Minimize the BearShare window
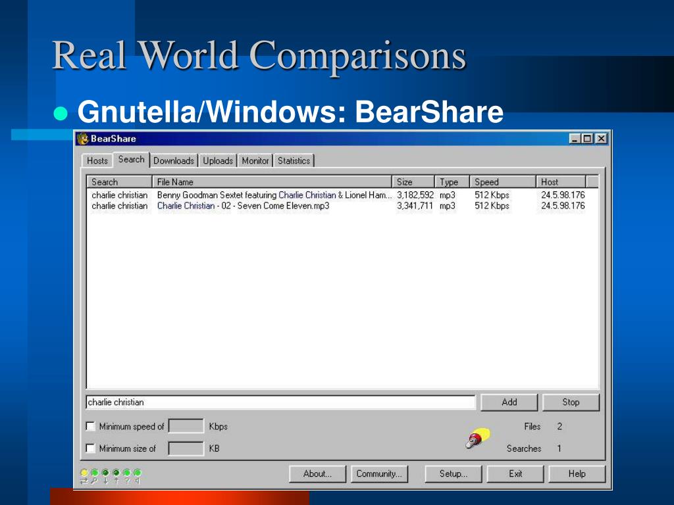 point(575,139)
